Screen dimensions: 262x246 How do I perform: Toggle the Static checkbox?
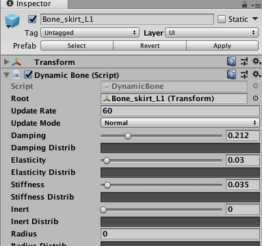tap(222, 19)
